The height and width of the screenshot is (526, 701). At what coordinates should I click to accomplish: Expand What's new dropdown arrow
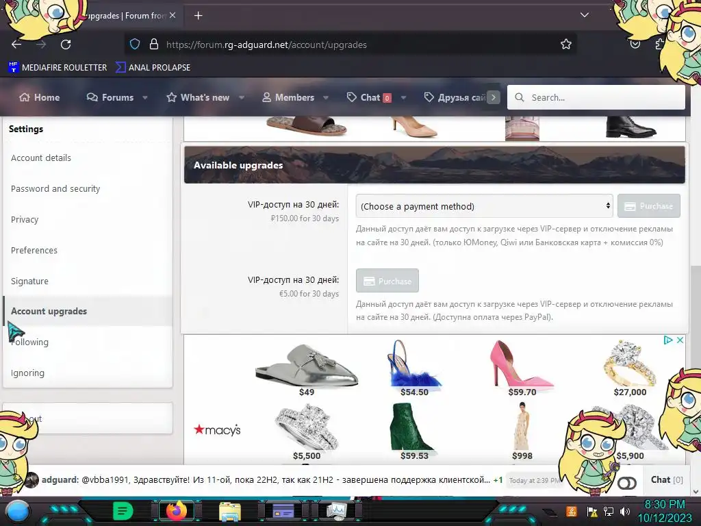coord(242,97)
